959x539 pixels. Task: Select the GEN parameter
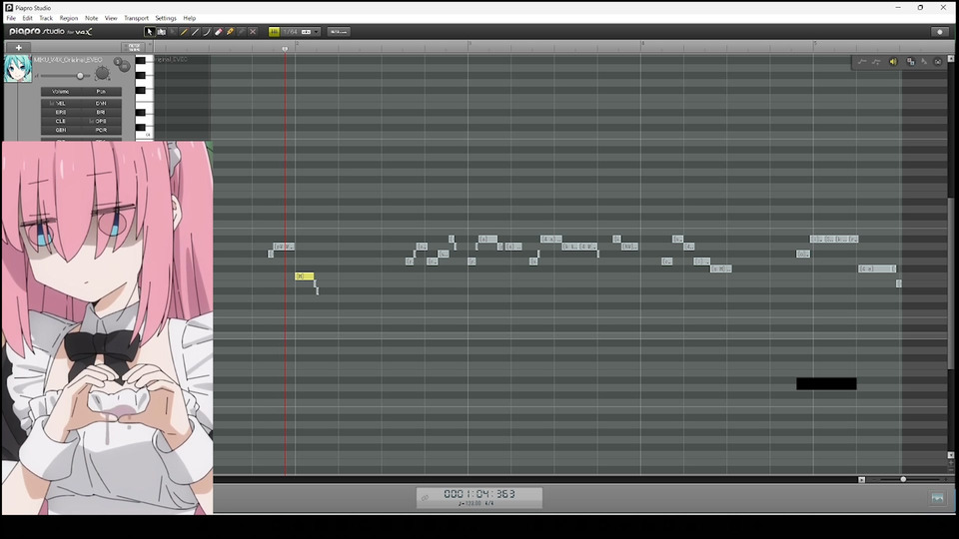pyautogui.click(x=61, y=130)
